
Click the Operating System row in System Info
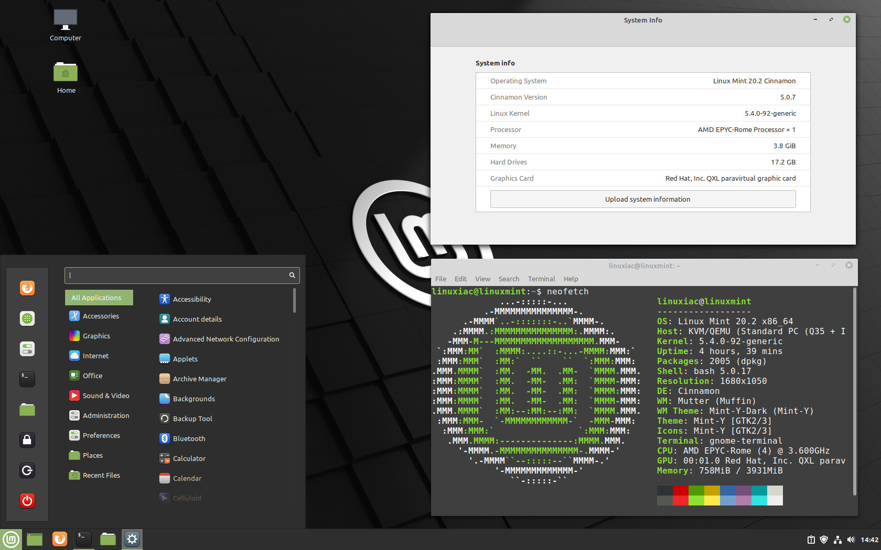(643, 81)
